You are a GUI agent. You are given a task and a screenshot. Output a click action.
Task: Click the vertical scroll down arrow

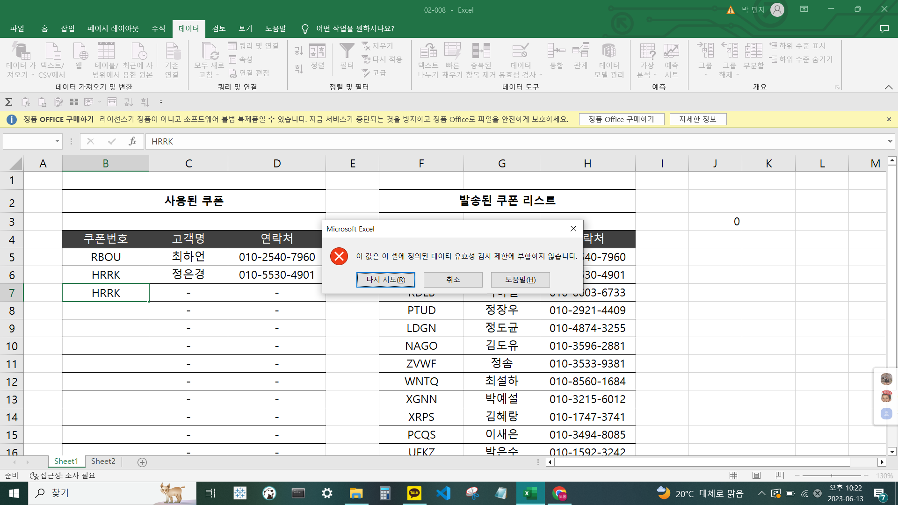click(x=892, y=452)
